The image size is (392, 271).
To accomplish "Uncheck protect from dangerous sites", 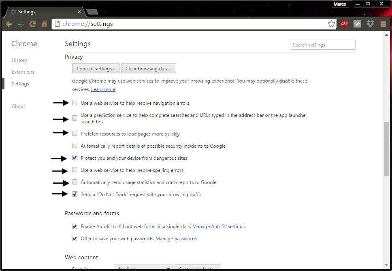I will 75,158.
